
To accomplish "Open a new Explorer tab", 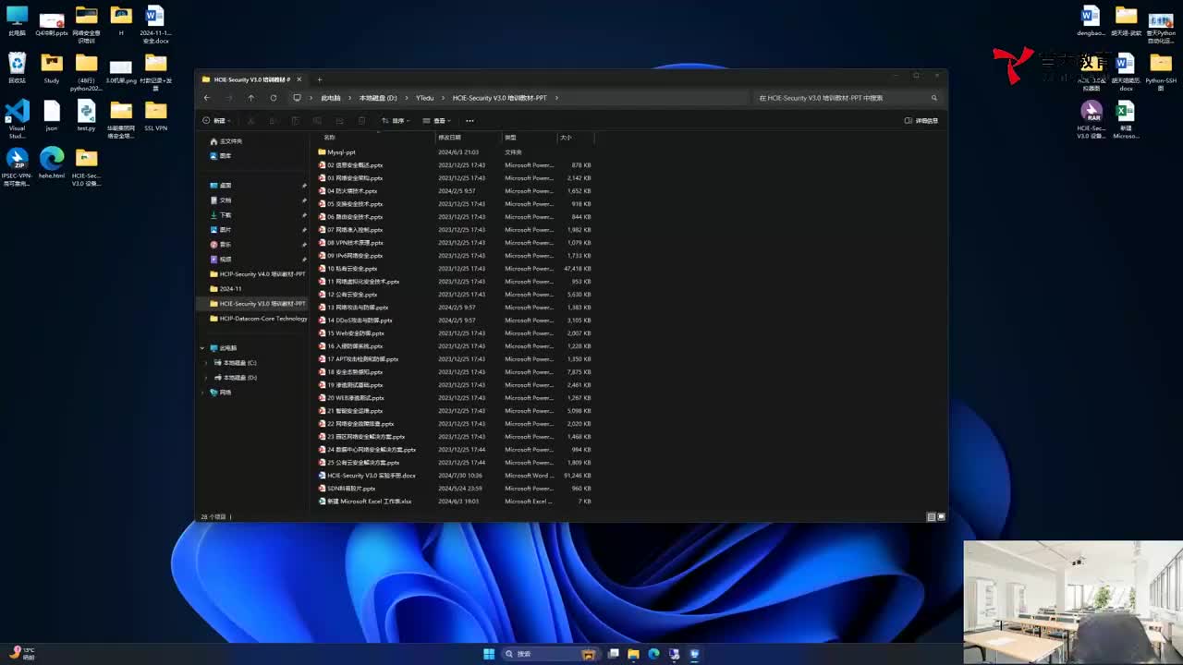I will tap(320, 79).
